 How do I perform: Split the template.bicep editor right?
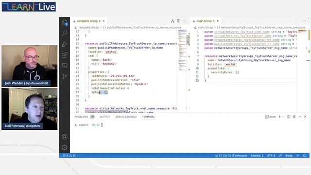click(179, 21)
